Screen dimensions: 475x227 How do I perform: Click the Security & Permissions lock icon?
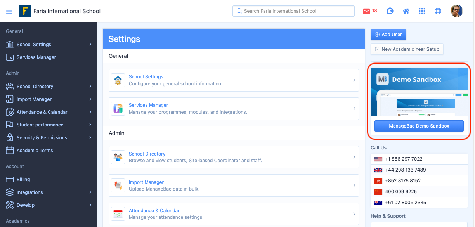[10, 137]
